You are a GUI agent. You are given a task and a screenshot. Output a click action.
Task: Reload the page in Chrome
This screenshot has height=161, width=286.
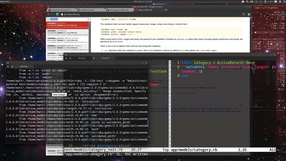57,14
